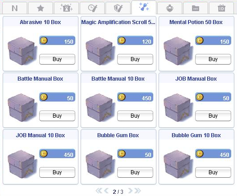Screen dimensions: 237x196
Task: Buy the Abrasive 10 Box
Action: [57, 59]
